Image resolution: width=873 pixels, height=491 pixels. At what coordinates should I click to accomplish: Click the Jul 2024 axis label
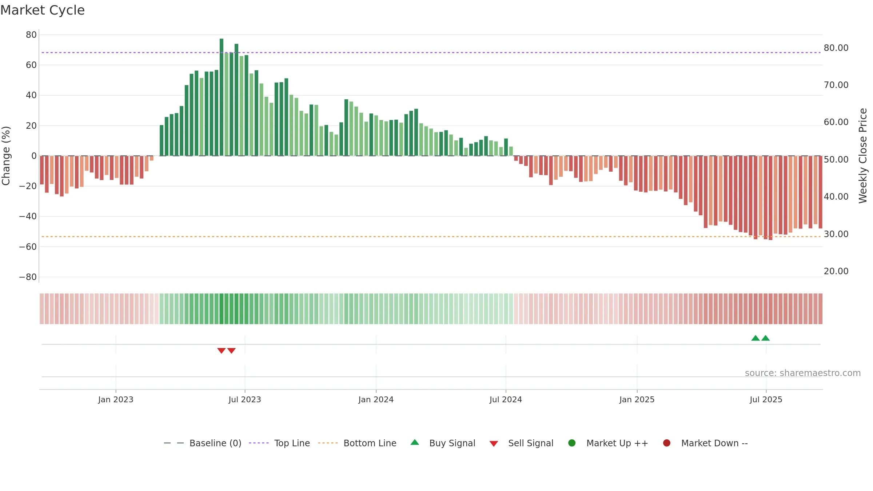[506, 399]
